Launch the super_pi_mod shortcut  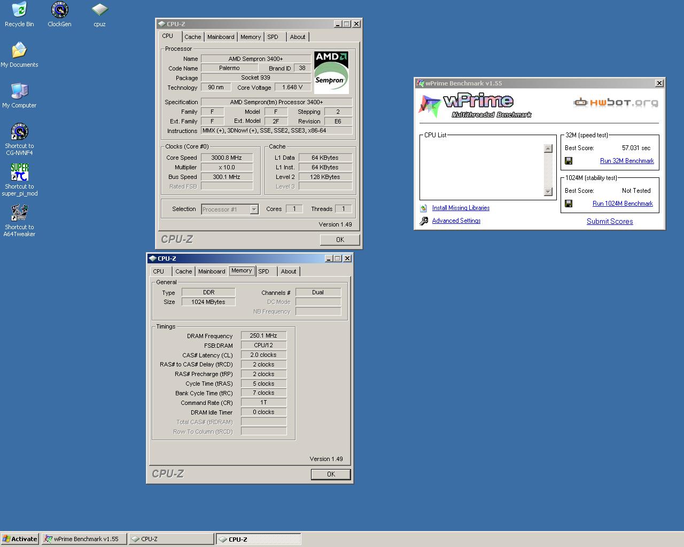point(19,173)
